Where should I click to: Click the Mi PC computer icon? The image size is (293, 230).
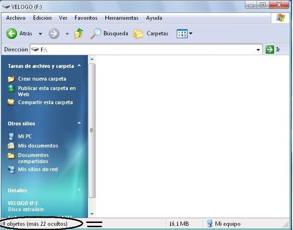(x=11, y=136)
